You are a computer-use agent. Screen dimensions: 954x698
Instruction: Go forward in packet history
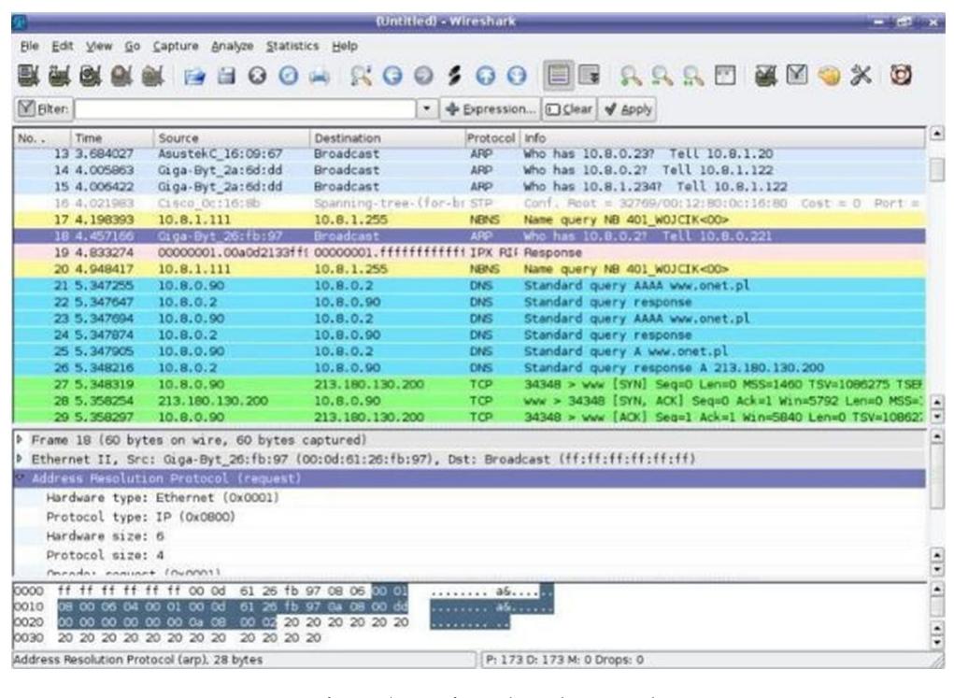[x=423, y=76]
